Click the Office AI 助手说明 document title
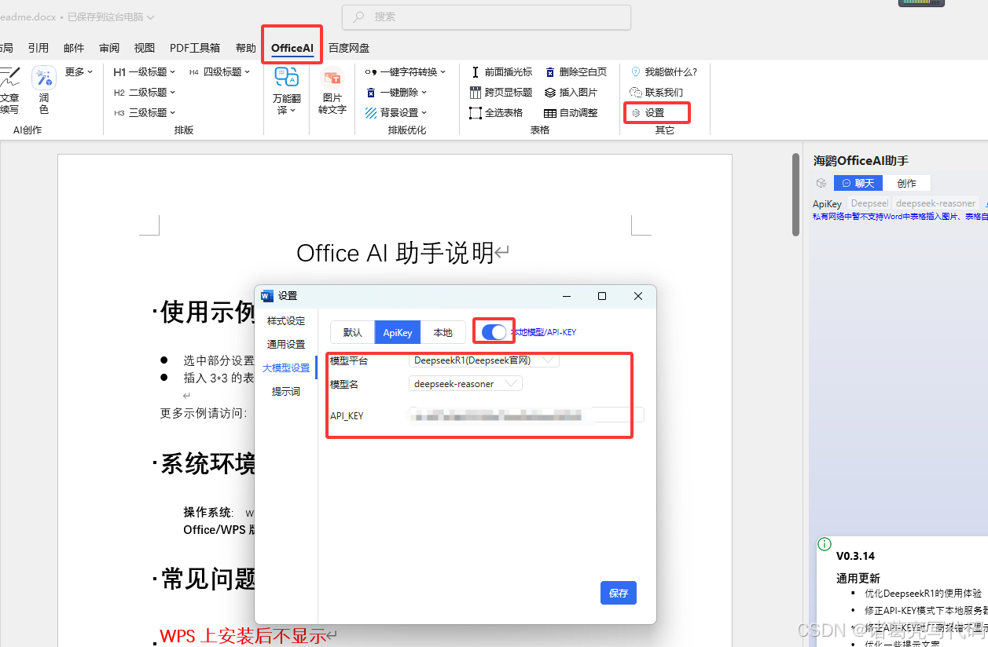This screenshot has width=988, height=647. tap(395, 253)
